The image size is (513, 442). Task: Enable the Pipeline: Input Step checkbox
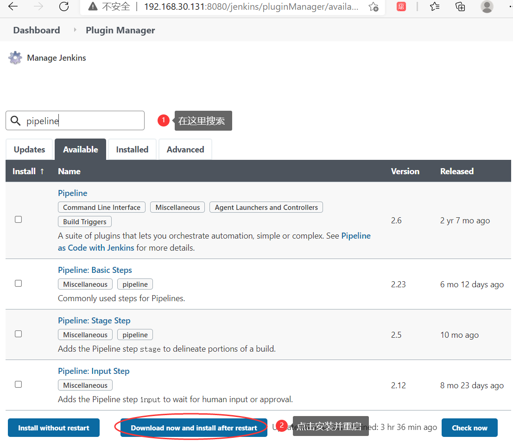tap(19, 385)
